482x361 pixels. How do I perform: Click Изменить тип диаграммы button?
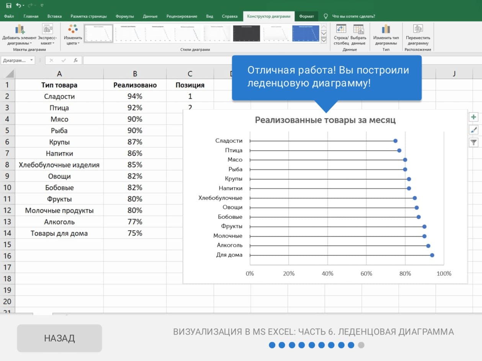point(386,35)
